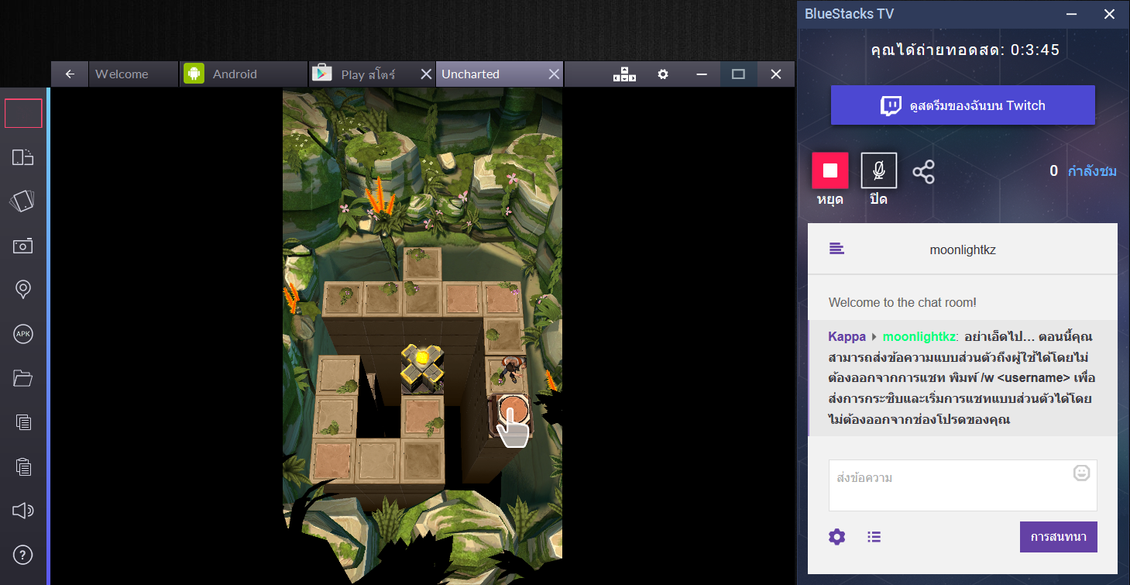The width and height of the screenshot is (1130, 585).
Task: Click the shake device icon
Action: pos(23,201)
